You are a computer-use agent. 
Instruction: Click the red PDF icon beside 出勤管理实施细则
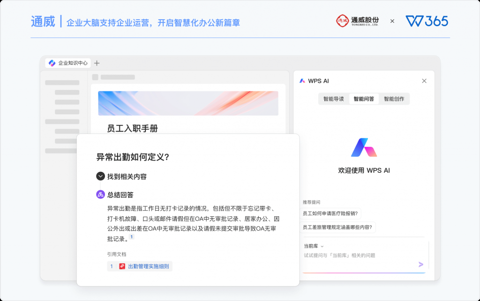[x=122, y=266]
